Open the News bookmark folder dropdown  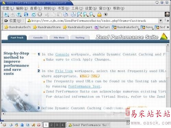pos(147,27)
